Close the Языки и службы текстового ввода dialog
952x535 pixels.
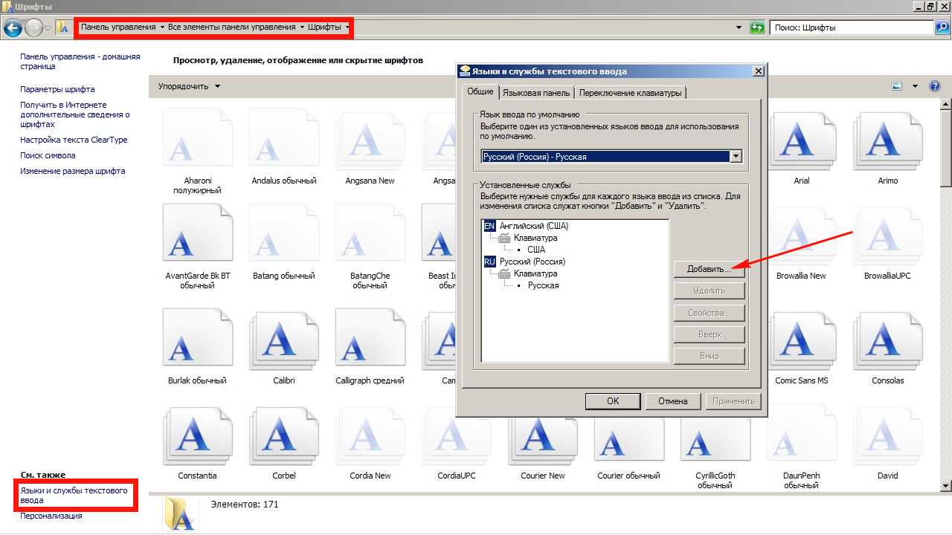[758, 71]
